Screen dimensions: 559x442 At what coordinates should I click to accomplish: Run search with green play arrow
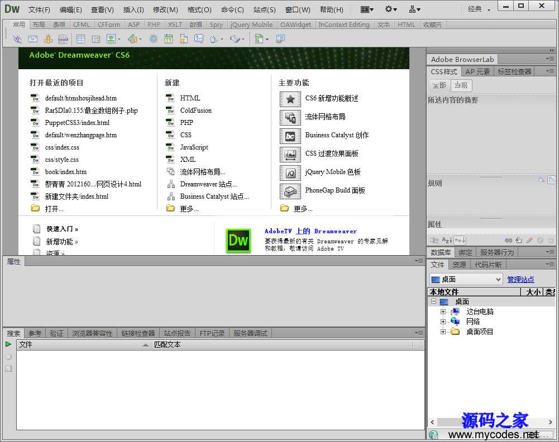8,344
